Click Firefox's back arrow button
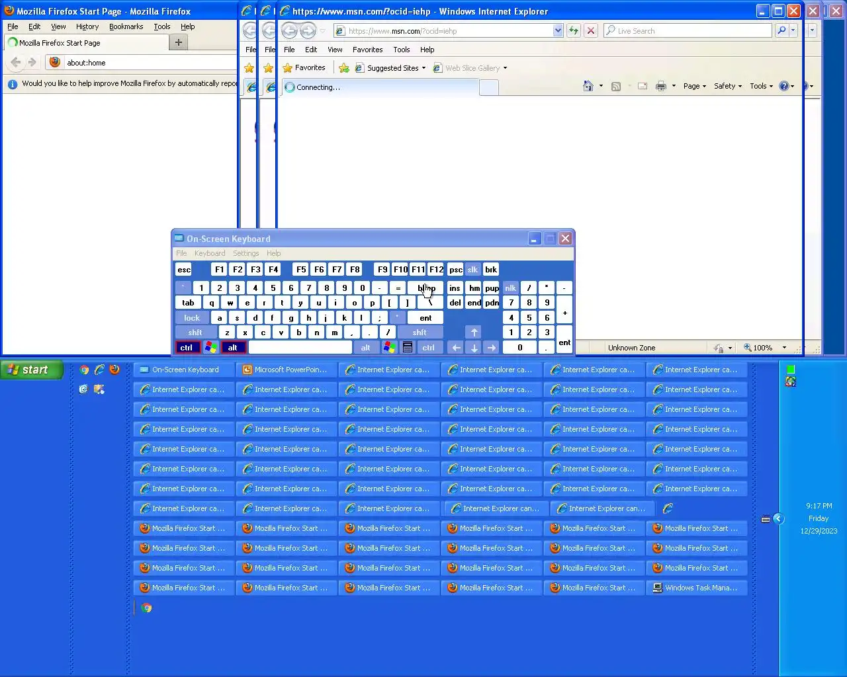 pyautogui.click(x=16, y=62)
